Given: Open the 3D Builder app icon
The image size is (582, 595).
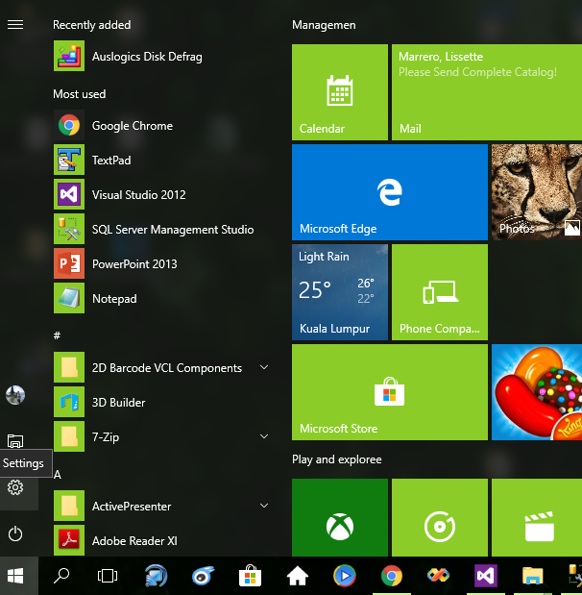Looking at the screenshot, I should click(x=69, y=402).
